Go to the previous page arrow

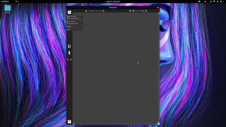point(89,11)
